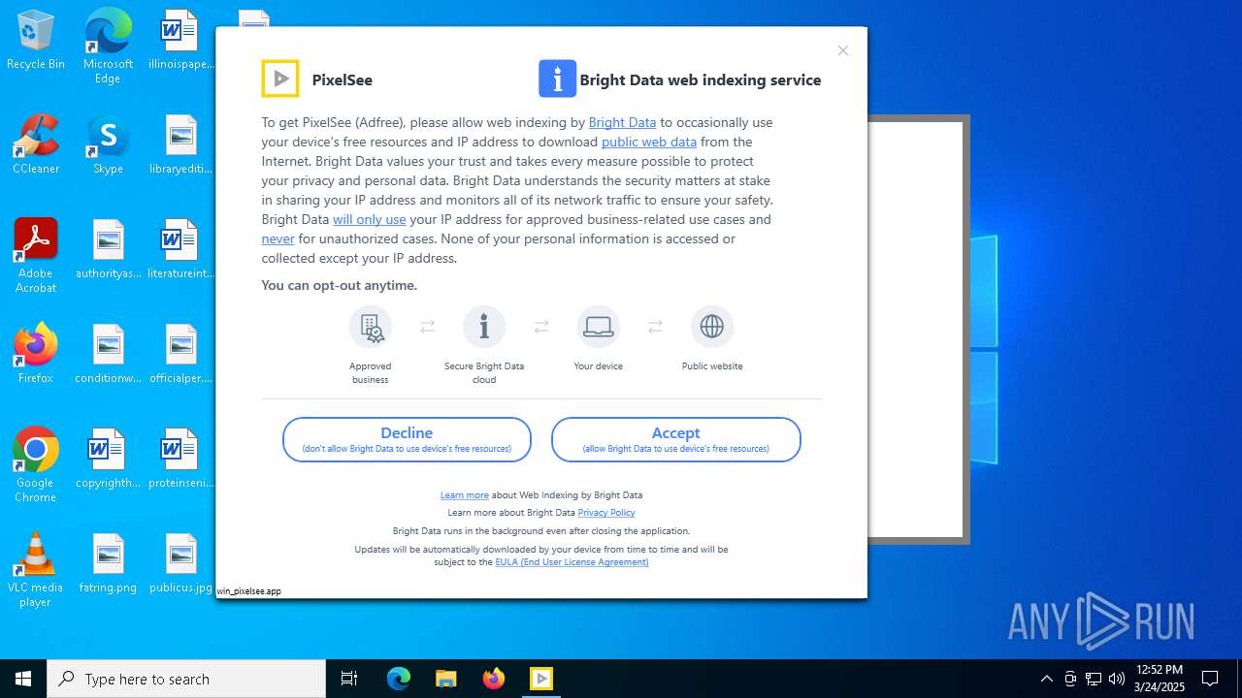This screenshot has width=1242, height=698.
Task: Click the Public website globe icon
Action: click(x=712, y=327)
